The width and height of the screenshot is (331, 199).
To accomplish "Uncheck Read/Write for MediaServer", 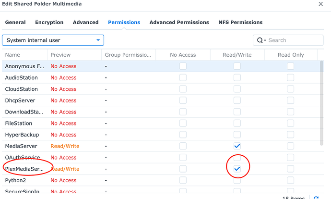I will pyautogui.click(x=237, y=146).
